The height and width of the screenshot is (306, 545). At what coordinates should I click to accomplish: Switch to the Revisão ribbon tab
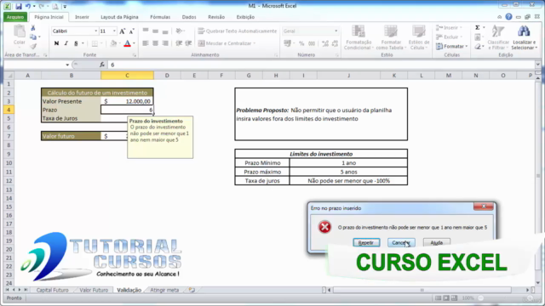tap(216, 17)
